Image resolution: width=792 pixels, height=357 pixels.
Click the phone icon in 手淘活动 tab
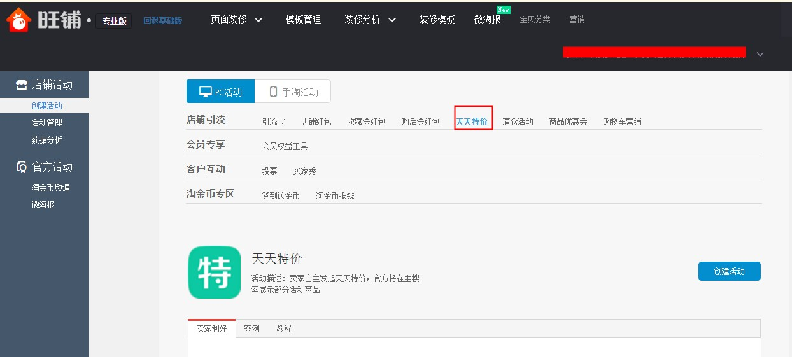tap(274, 91)
